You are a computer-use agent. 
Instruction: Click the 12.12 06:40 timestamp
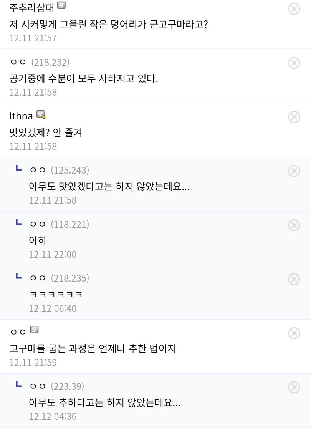pyautogui.click(x=53, y=308)
